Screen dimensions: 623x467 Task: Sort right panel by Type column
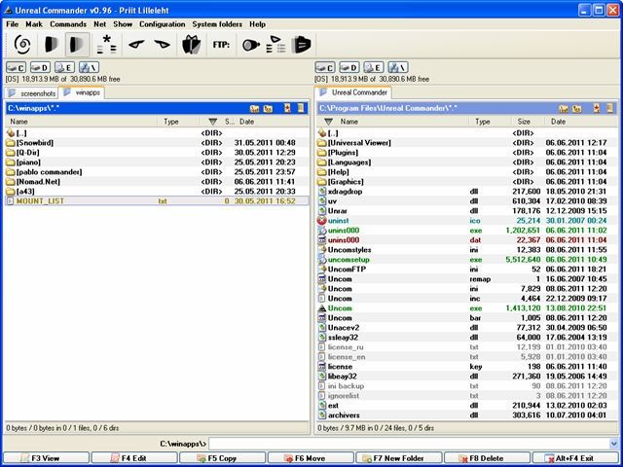[483, 122]
